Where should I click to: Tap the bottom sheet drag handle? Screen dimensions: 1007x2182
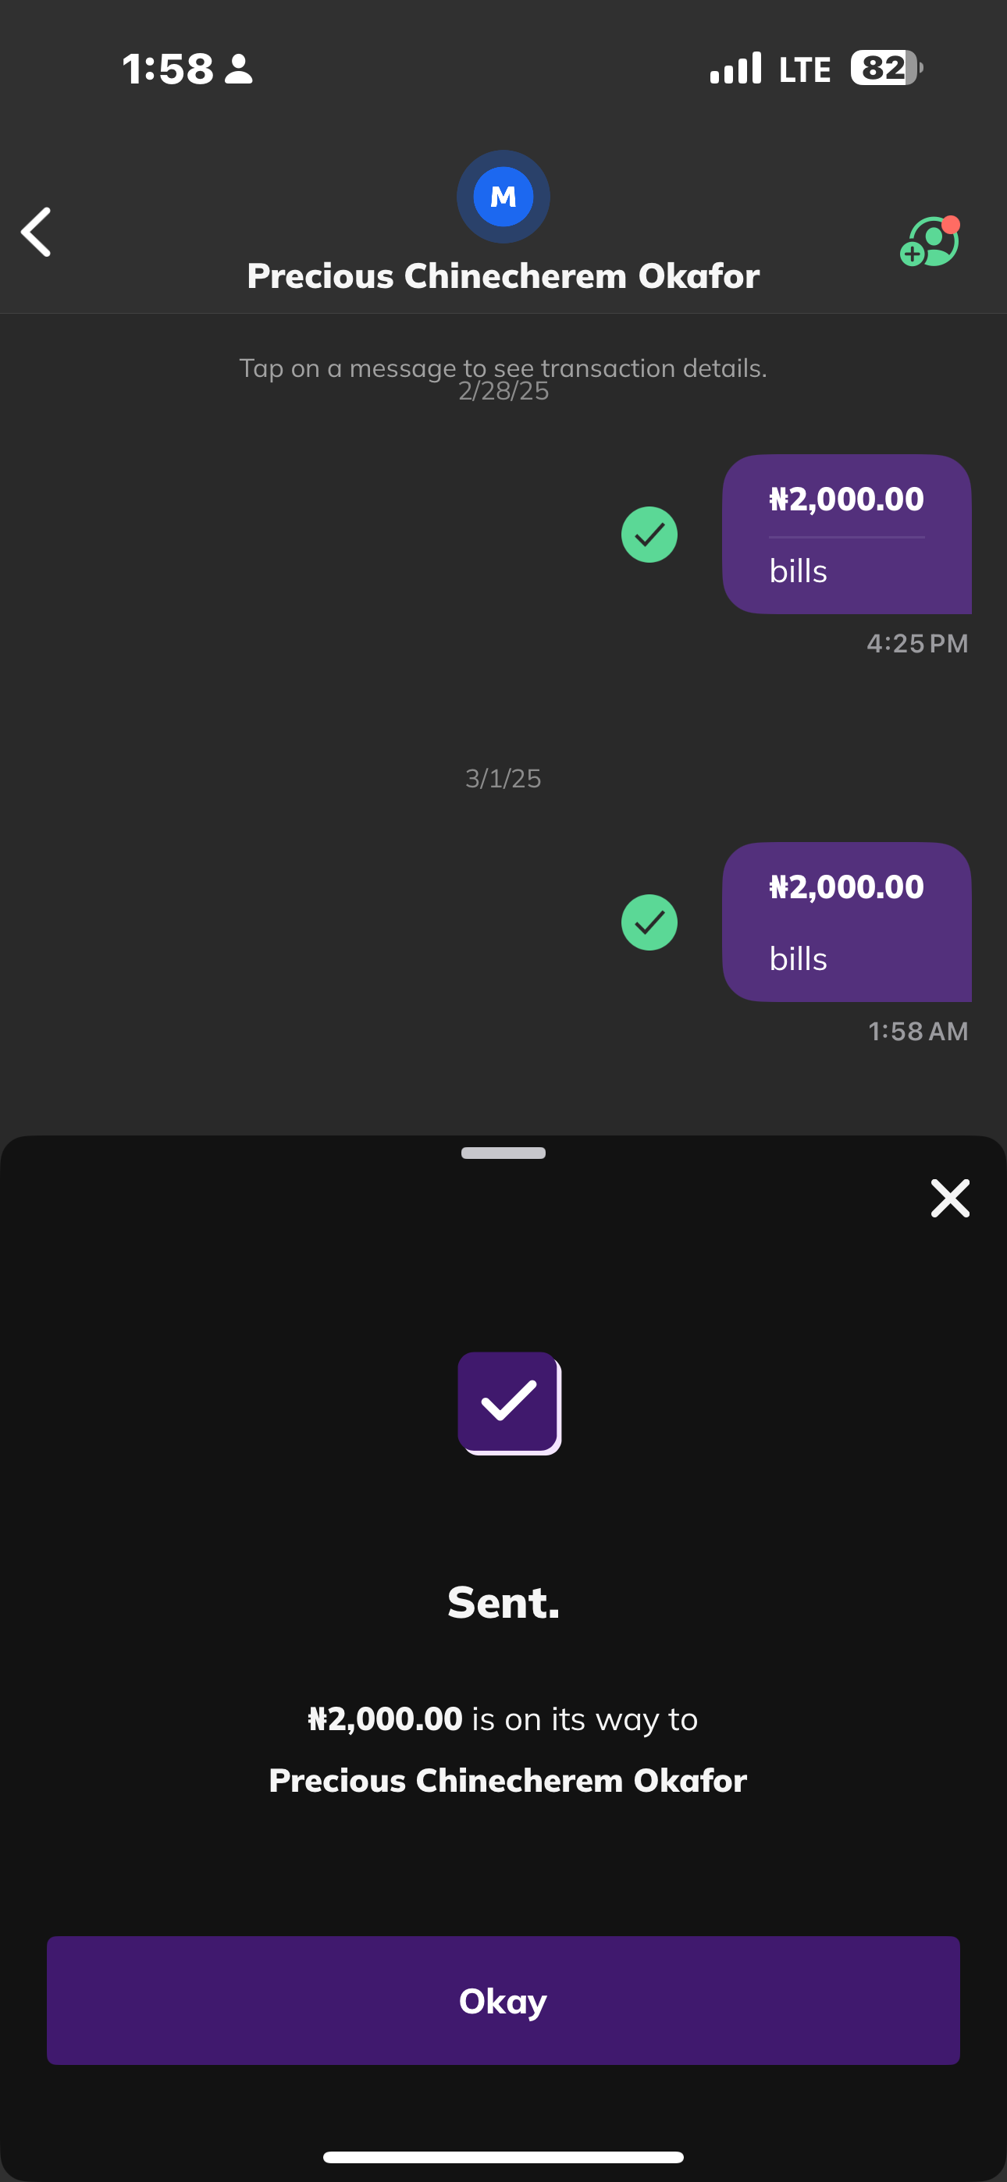pyautogui.click(x=503, y=1153)
